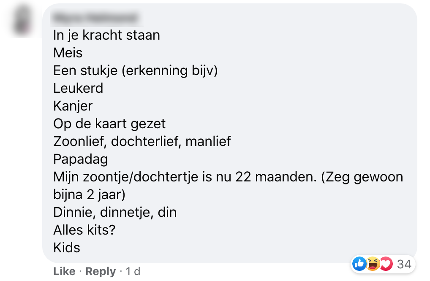Click the word "Meis" in the comment

68,53
